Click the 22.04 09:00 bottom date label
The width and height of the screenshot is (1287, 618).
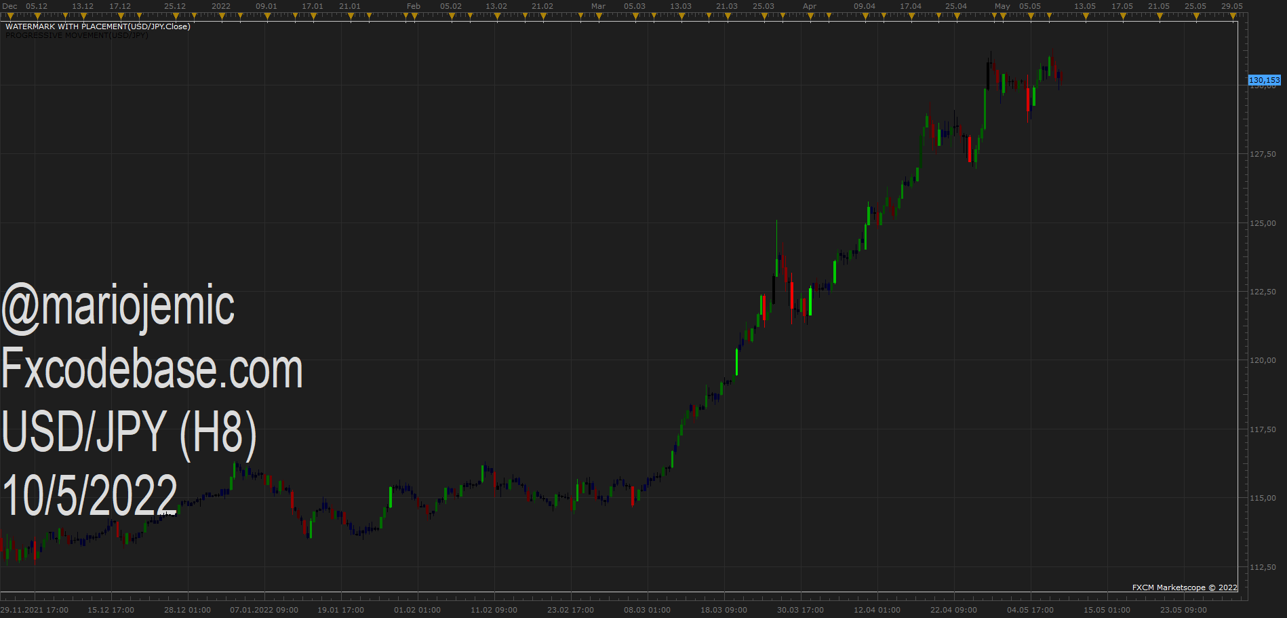pyautogui.click(x=953, y=610)
